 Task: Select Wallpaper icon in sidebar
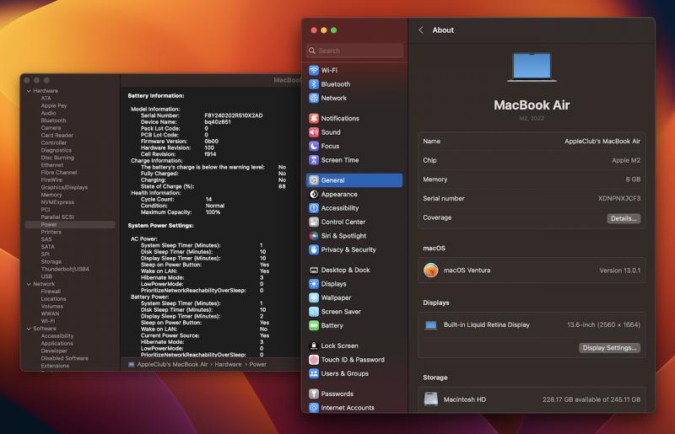[314, 297]
